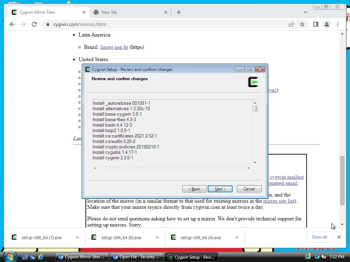The height and width of the screenshot is (262, 350).
Task: Open the Windows Start orb
Action: point(10,257)
